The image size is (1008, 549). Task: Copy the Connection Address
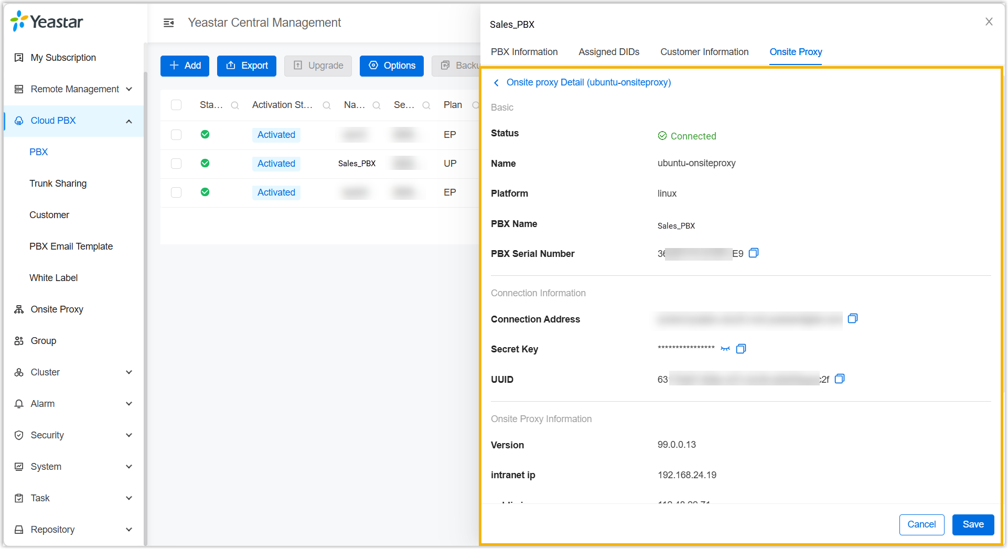tap(853, 319)
